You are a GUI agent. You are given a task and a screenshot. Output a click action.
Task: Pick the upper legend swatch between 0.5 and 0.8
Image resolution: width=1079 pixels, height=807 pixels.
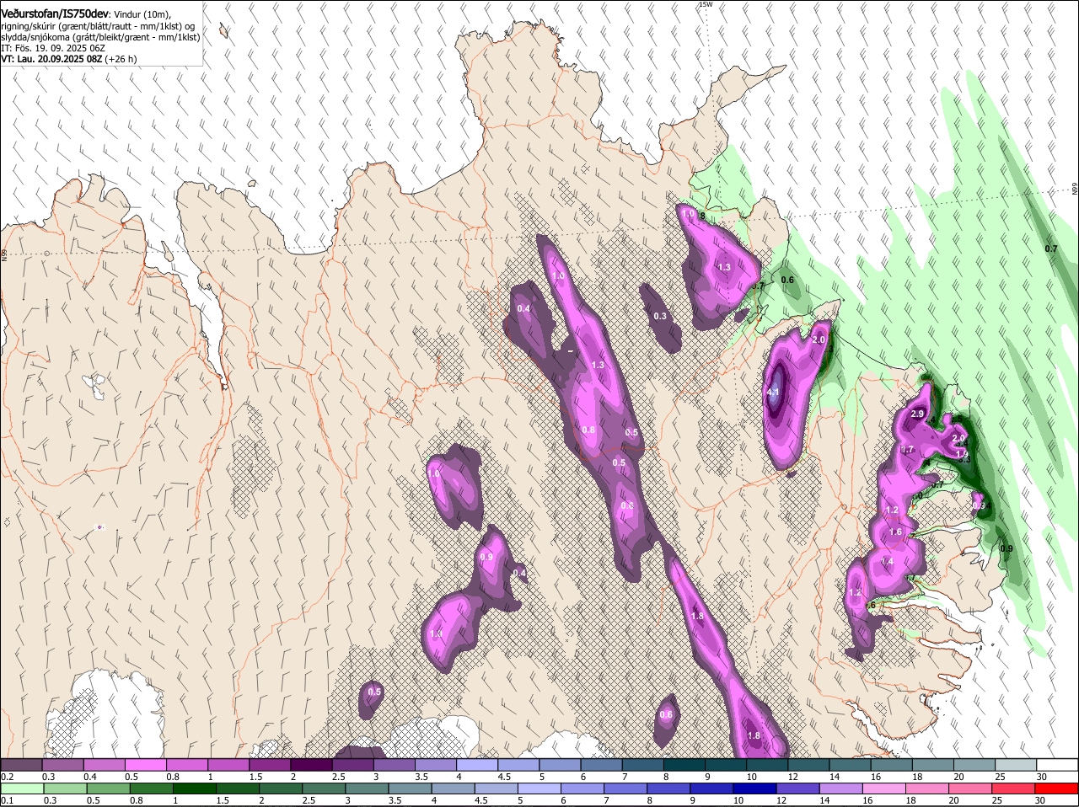(x=145, y=764)
